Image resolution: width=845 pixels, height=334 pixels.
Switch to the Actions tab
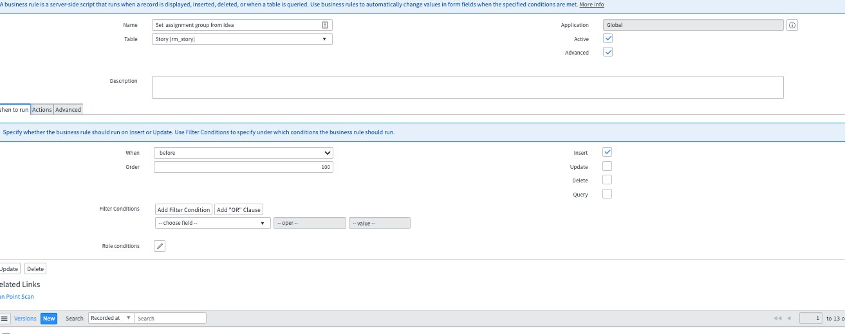pos(42,110)
